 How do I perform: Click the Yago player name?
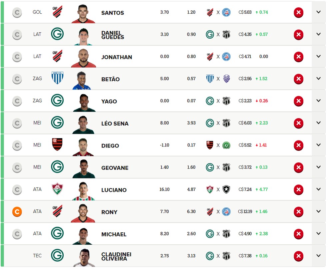pyautogui.click(x=109, y=102)
